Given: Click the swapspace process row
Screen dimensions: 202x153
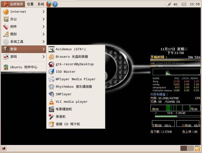Looking at the screenshot, I should coord(176,87).
